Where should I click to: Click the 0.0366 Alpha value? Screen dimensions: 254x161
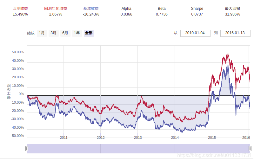pyautogui.click(x=126, y=14)
